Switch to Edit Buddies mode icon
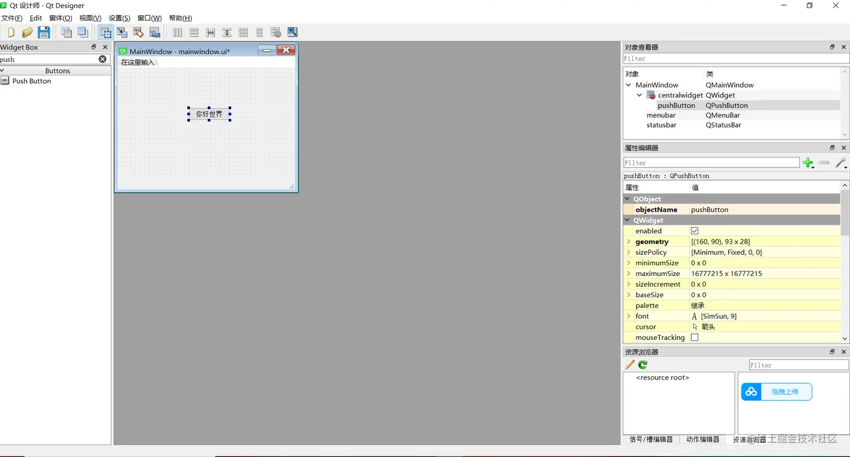 (138, 33)
